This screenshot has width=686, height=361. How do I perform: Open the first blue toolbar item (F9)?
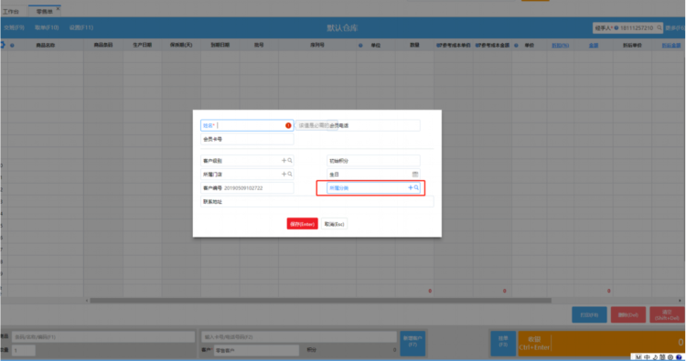pyautogui.click(x=14, y=27)
